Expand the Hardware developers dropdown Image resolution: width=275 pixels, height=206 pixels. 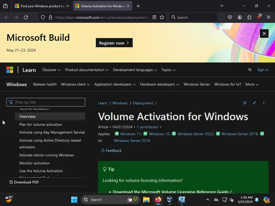(x=160, y=84)
